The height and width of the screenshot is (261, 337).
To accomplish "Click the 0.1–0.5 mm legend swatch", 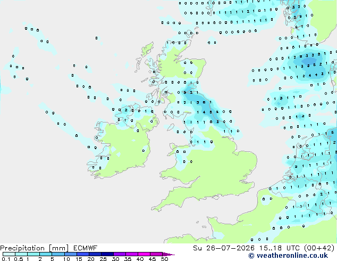I will (9, 254).
